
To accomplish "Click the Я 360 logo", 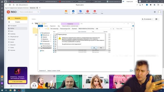I will coord(12,12).
